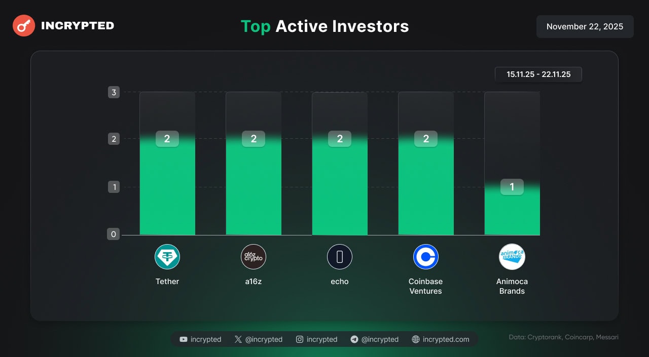Click the echo logo icon

coord(340,257)
